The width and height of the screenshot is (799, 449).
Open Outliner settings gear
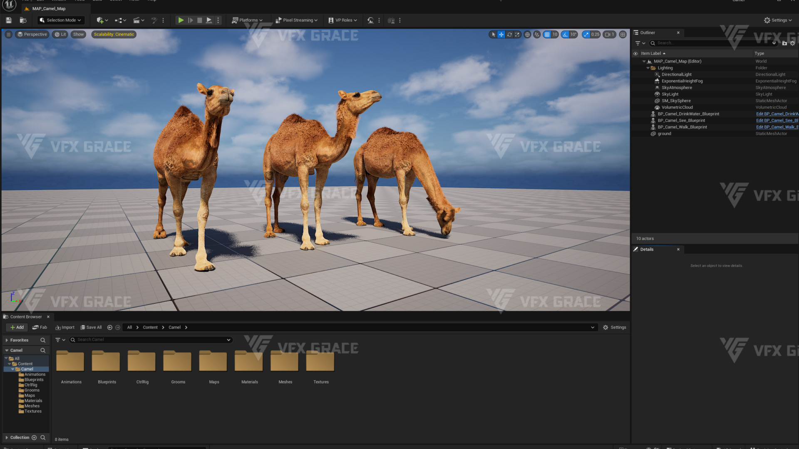(x=793, y=43)
